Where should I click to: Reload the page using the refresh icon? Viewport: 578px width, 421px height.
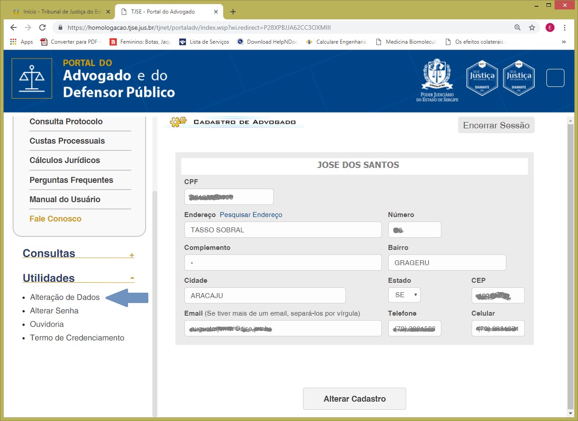[x=42, y=27]
